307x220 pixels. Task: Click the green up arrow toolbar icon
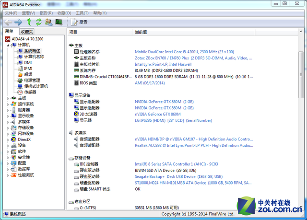(x=29, y=22)
